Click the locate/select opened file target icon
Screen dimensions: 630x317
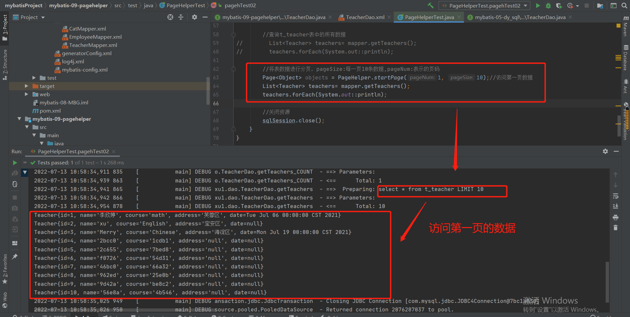click(170, 17)
